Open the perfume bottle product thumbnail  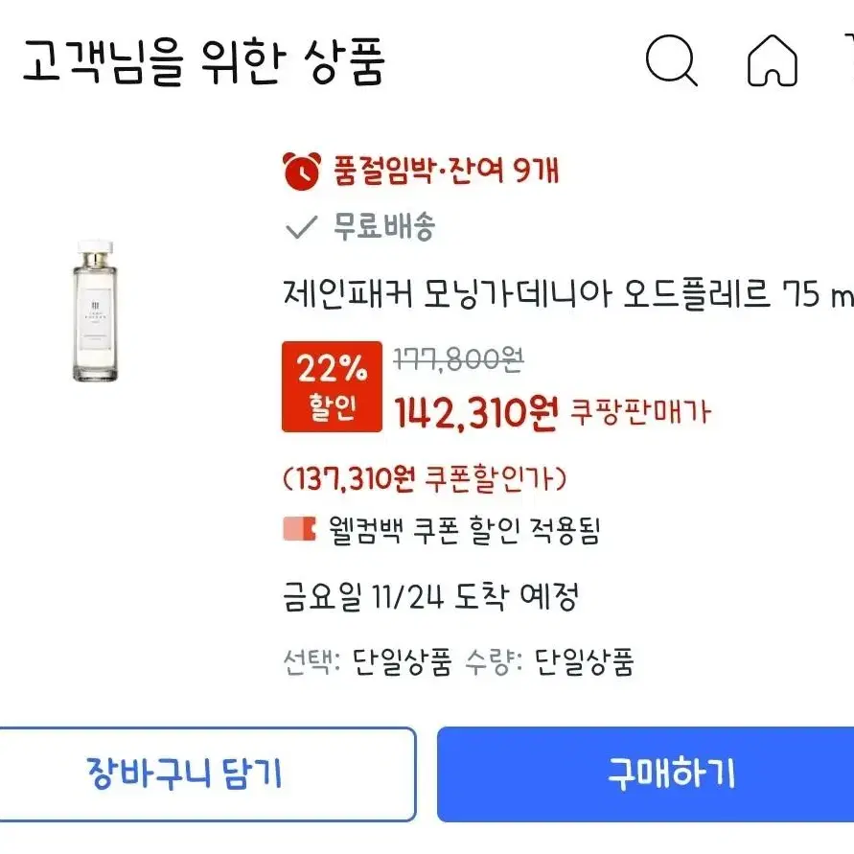coord(95,311)
